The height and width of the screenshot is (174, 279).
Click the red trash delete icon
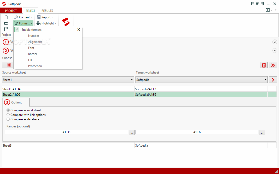coord(264,65)
